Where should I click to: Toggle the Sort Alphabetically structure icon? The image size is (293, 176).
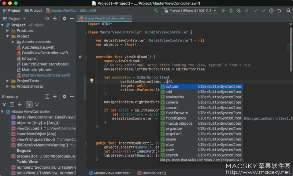click(x=12, y=104)
